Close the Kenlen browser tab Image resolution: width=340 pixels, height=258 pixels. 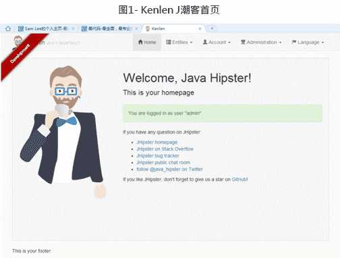click(x=200, y=28)
